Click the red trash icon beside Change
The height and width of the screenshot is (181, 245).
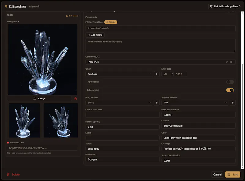(76, 99)
